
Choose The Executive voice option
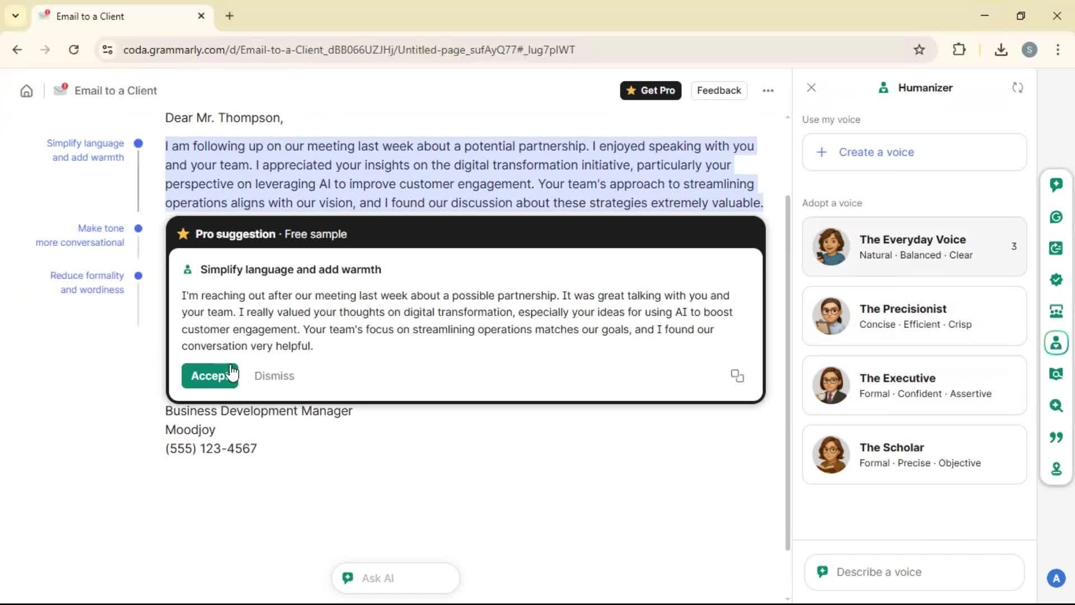(x=914, y=385)
